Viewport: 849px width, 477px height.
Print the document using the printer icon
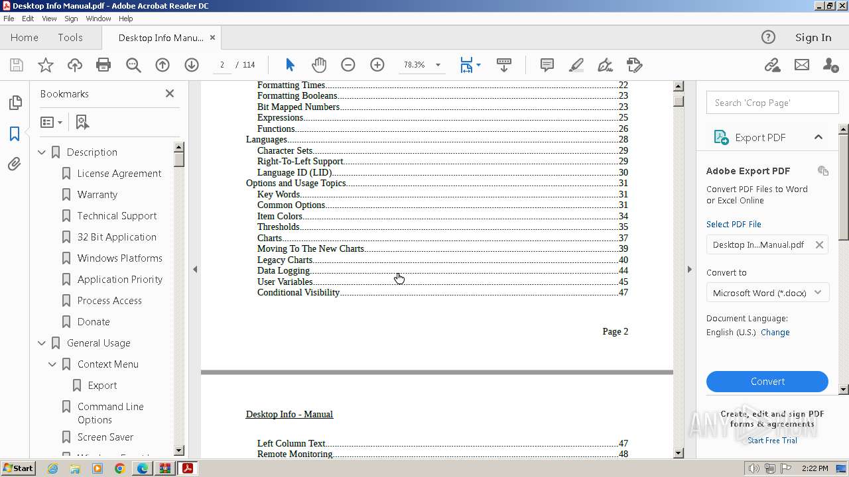pos(103,65)
